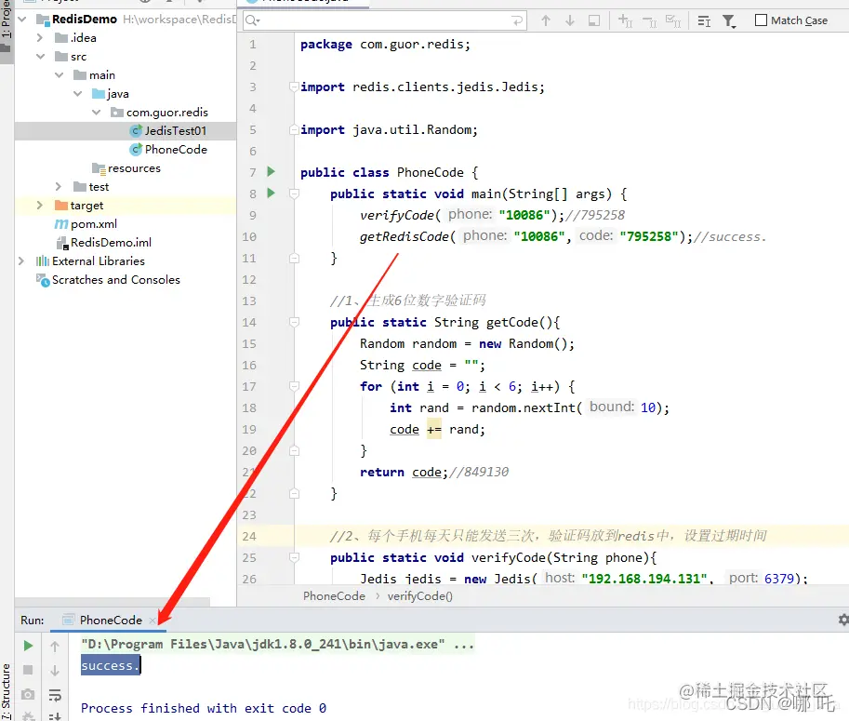Open run panel settings gear
Screen dimensions: 849x721
[843, 620]
